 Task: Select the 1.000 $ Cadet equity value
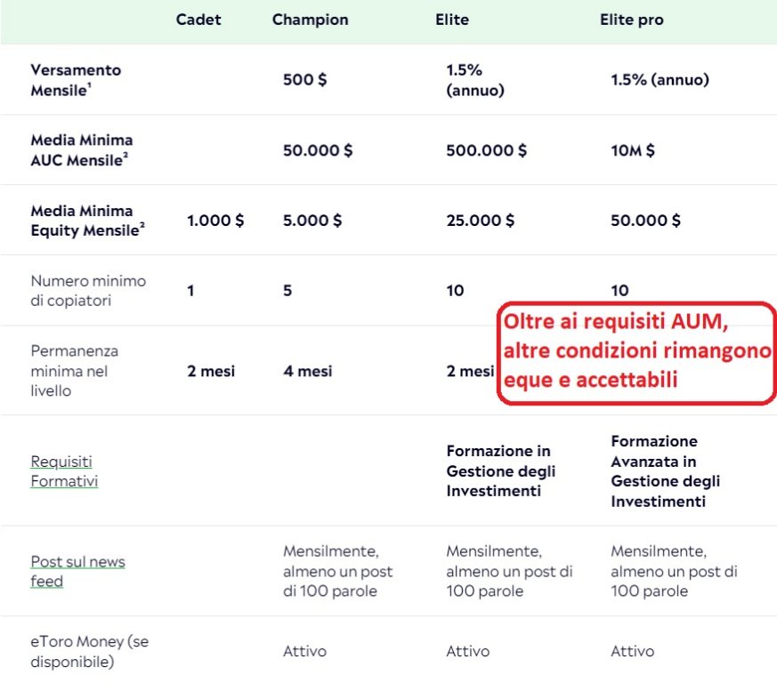coord(215,221)
